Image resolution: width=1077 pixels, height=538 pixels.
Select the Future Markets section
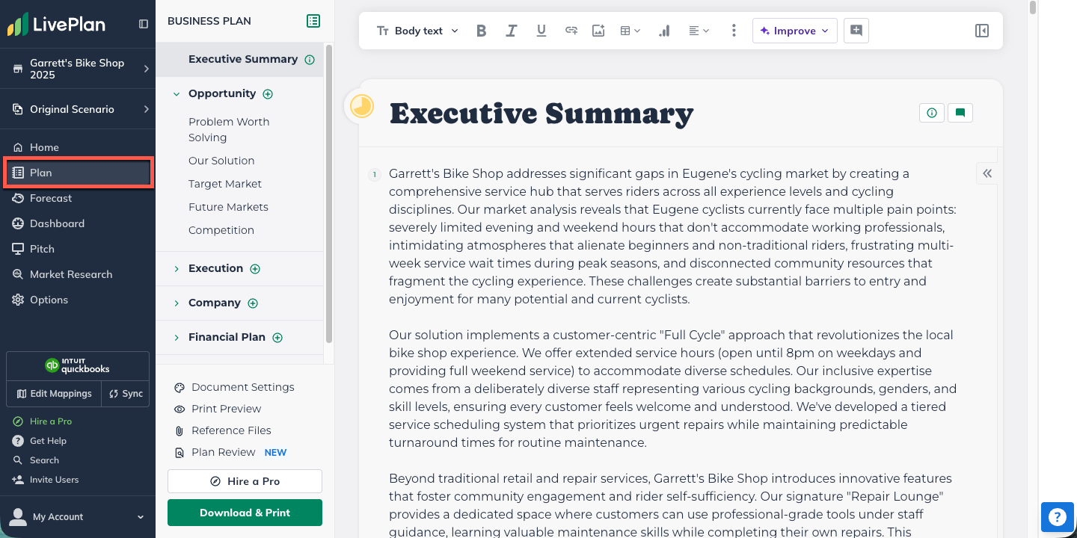point(228,207)
